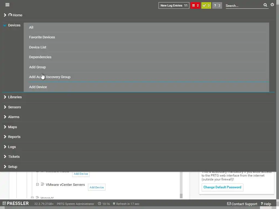Open the Setup menu item
This screenshot has height=209, width=279.
[x=13, y=167]
